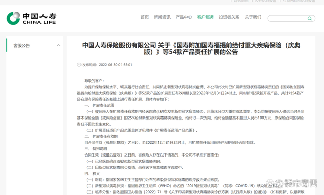
Task: Click the publish time 2022-06-30 01:55:01
Action: coord(115,65)
